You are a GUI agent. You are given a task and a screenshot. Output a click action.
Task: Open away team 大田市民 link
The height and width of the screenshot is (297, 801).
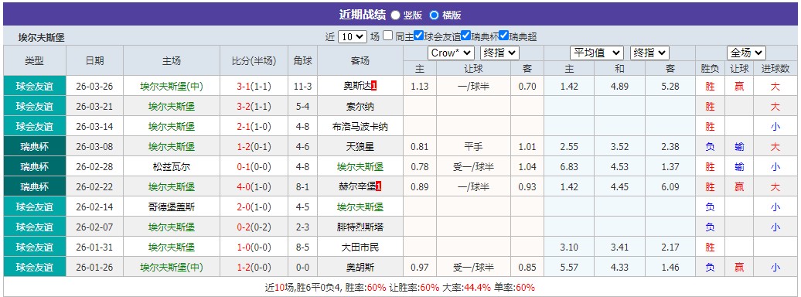(x=360, y=247)
